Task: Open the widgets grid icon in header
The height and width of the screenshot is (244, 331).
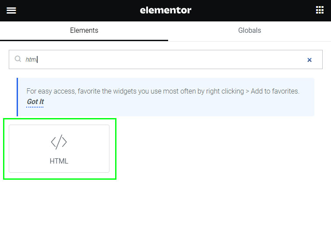Action: click(x=320, y=10)
